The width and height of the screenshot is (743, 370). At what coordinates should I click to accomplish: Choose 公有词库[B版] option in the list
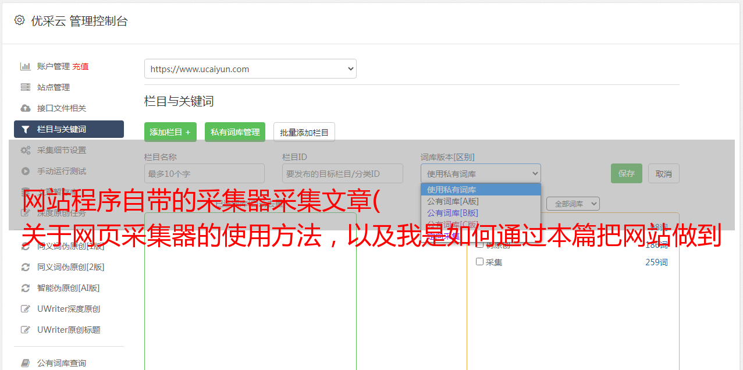(x=481, y=213)
